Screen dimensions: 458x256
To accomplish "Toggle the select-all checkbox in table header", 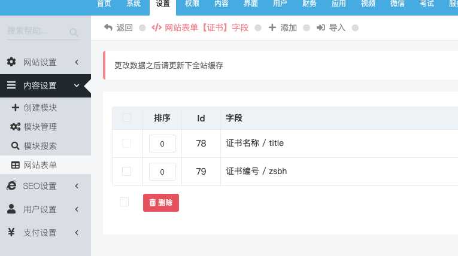I will (x=126, y=118).
